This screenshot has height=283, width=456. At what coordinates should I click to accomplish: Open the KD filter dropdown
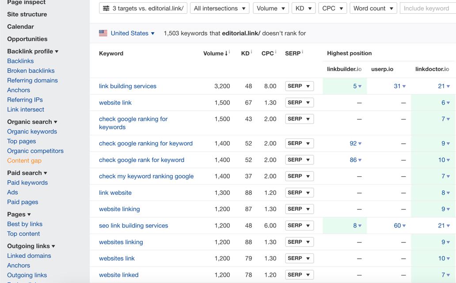click(304, 8)
